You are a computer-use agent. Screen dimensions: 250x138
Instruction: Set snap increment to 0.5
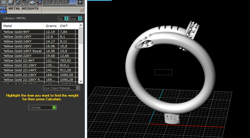[x=64, y=2]
